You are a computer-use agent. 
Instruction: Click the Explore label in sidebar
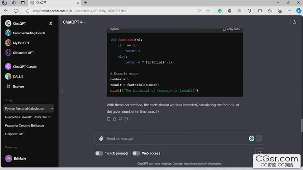(19, 86)
